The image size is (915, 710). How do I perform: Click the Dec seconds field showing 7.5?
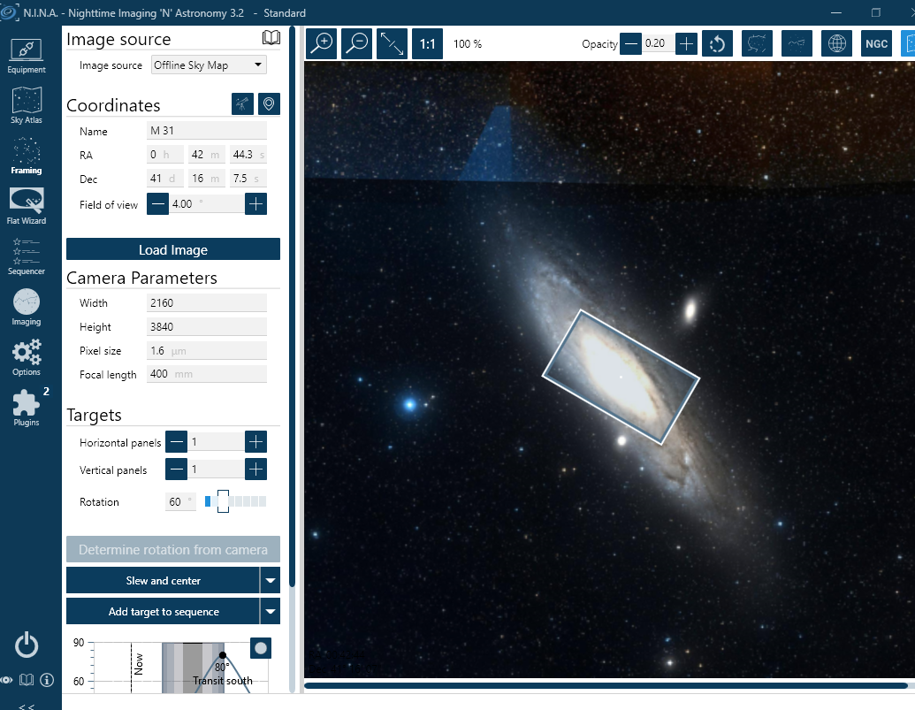248,179
